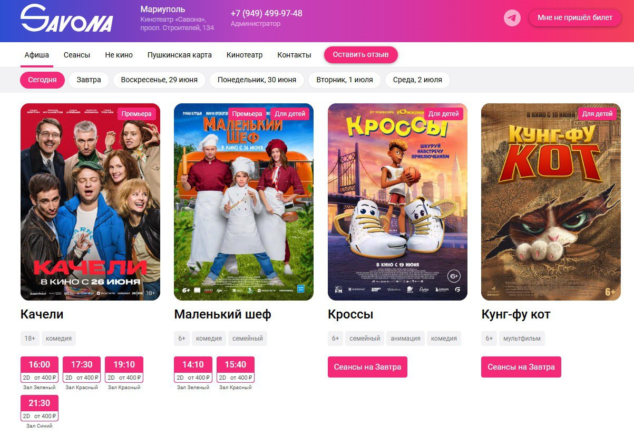Click the Оставить отзыв button
634x435 pixels.
point(361,55)
